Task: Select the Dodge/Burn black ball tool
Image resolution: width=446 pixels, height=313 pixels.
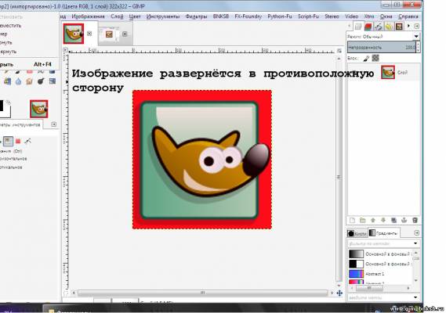Action: click(41, 82)
